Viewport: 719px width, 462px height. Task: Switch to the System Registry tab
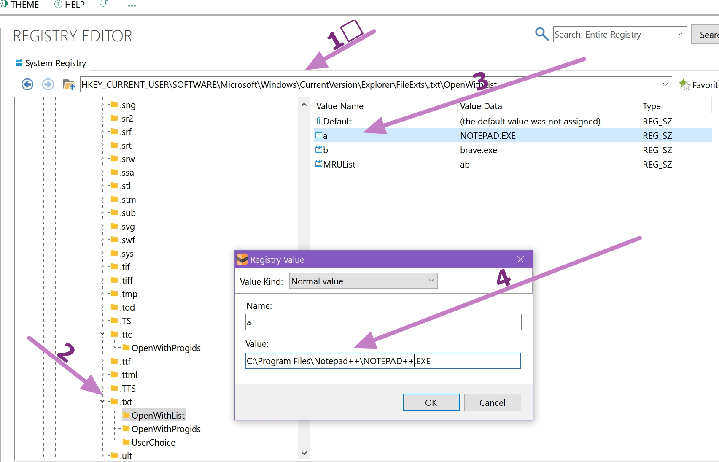click(51, 63)
